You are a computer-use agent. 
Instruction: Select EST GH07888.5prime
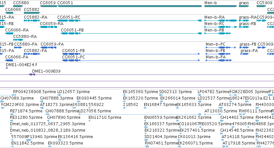click(x=62, y=111)
